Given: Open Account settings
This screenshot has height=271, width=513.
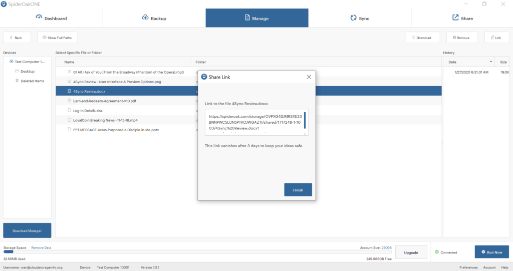Looking at the screenshot, I should click(489, 267).
